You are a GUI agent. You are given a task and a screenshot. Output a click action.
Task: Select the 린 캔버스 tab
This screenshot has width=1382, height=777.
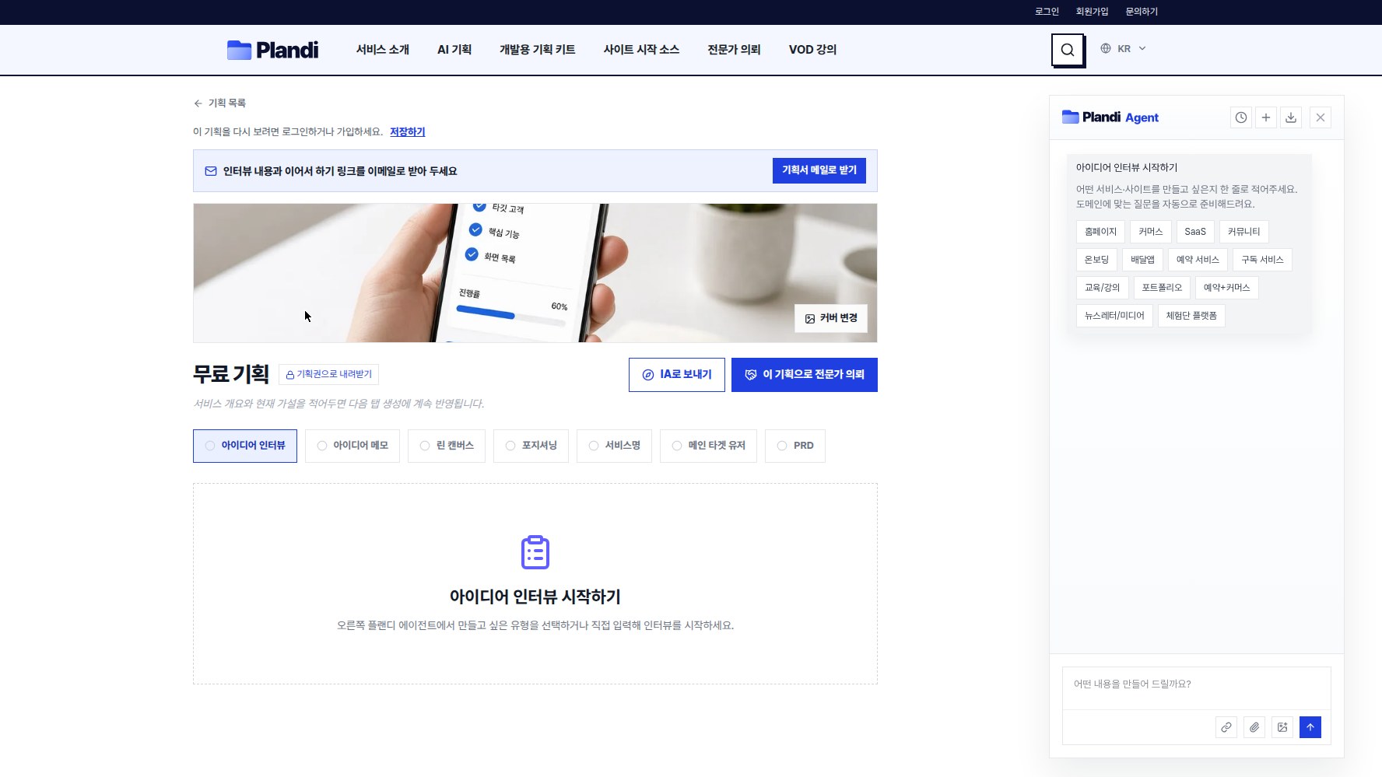pos(447,446)
